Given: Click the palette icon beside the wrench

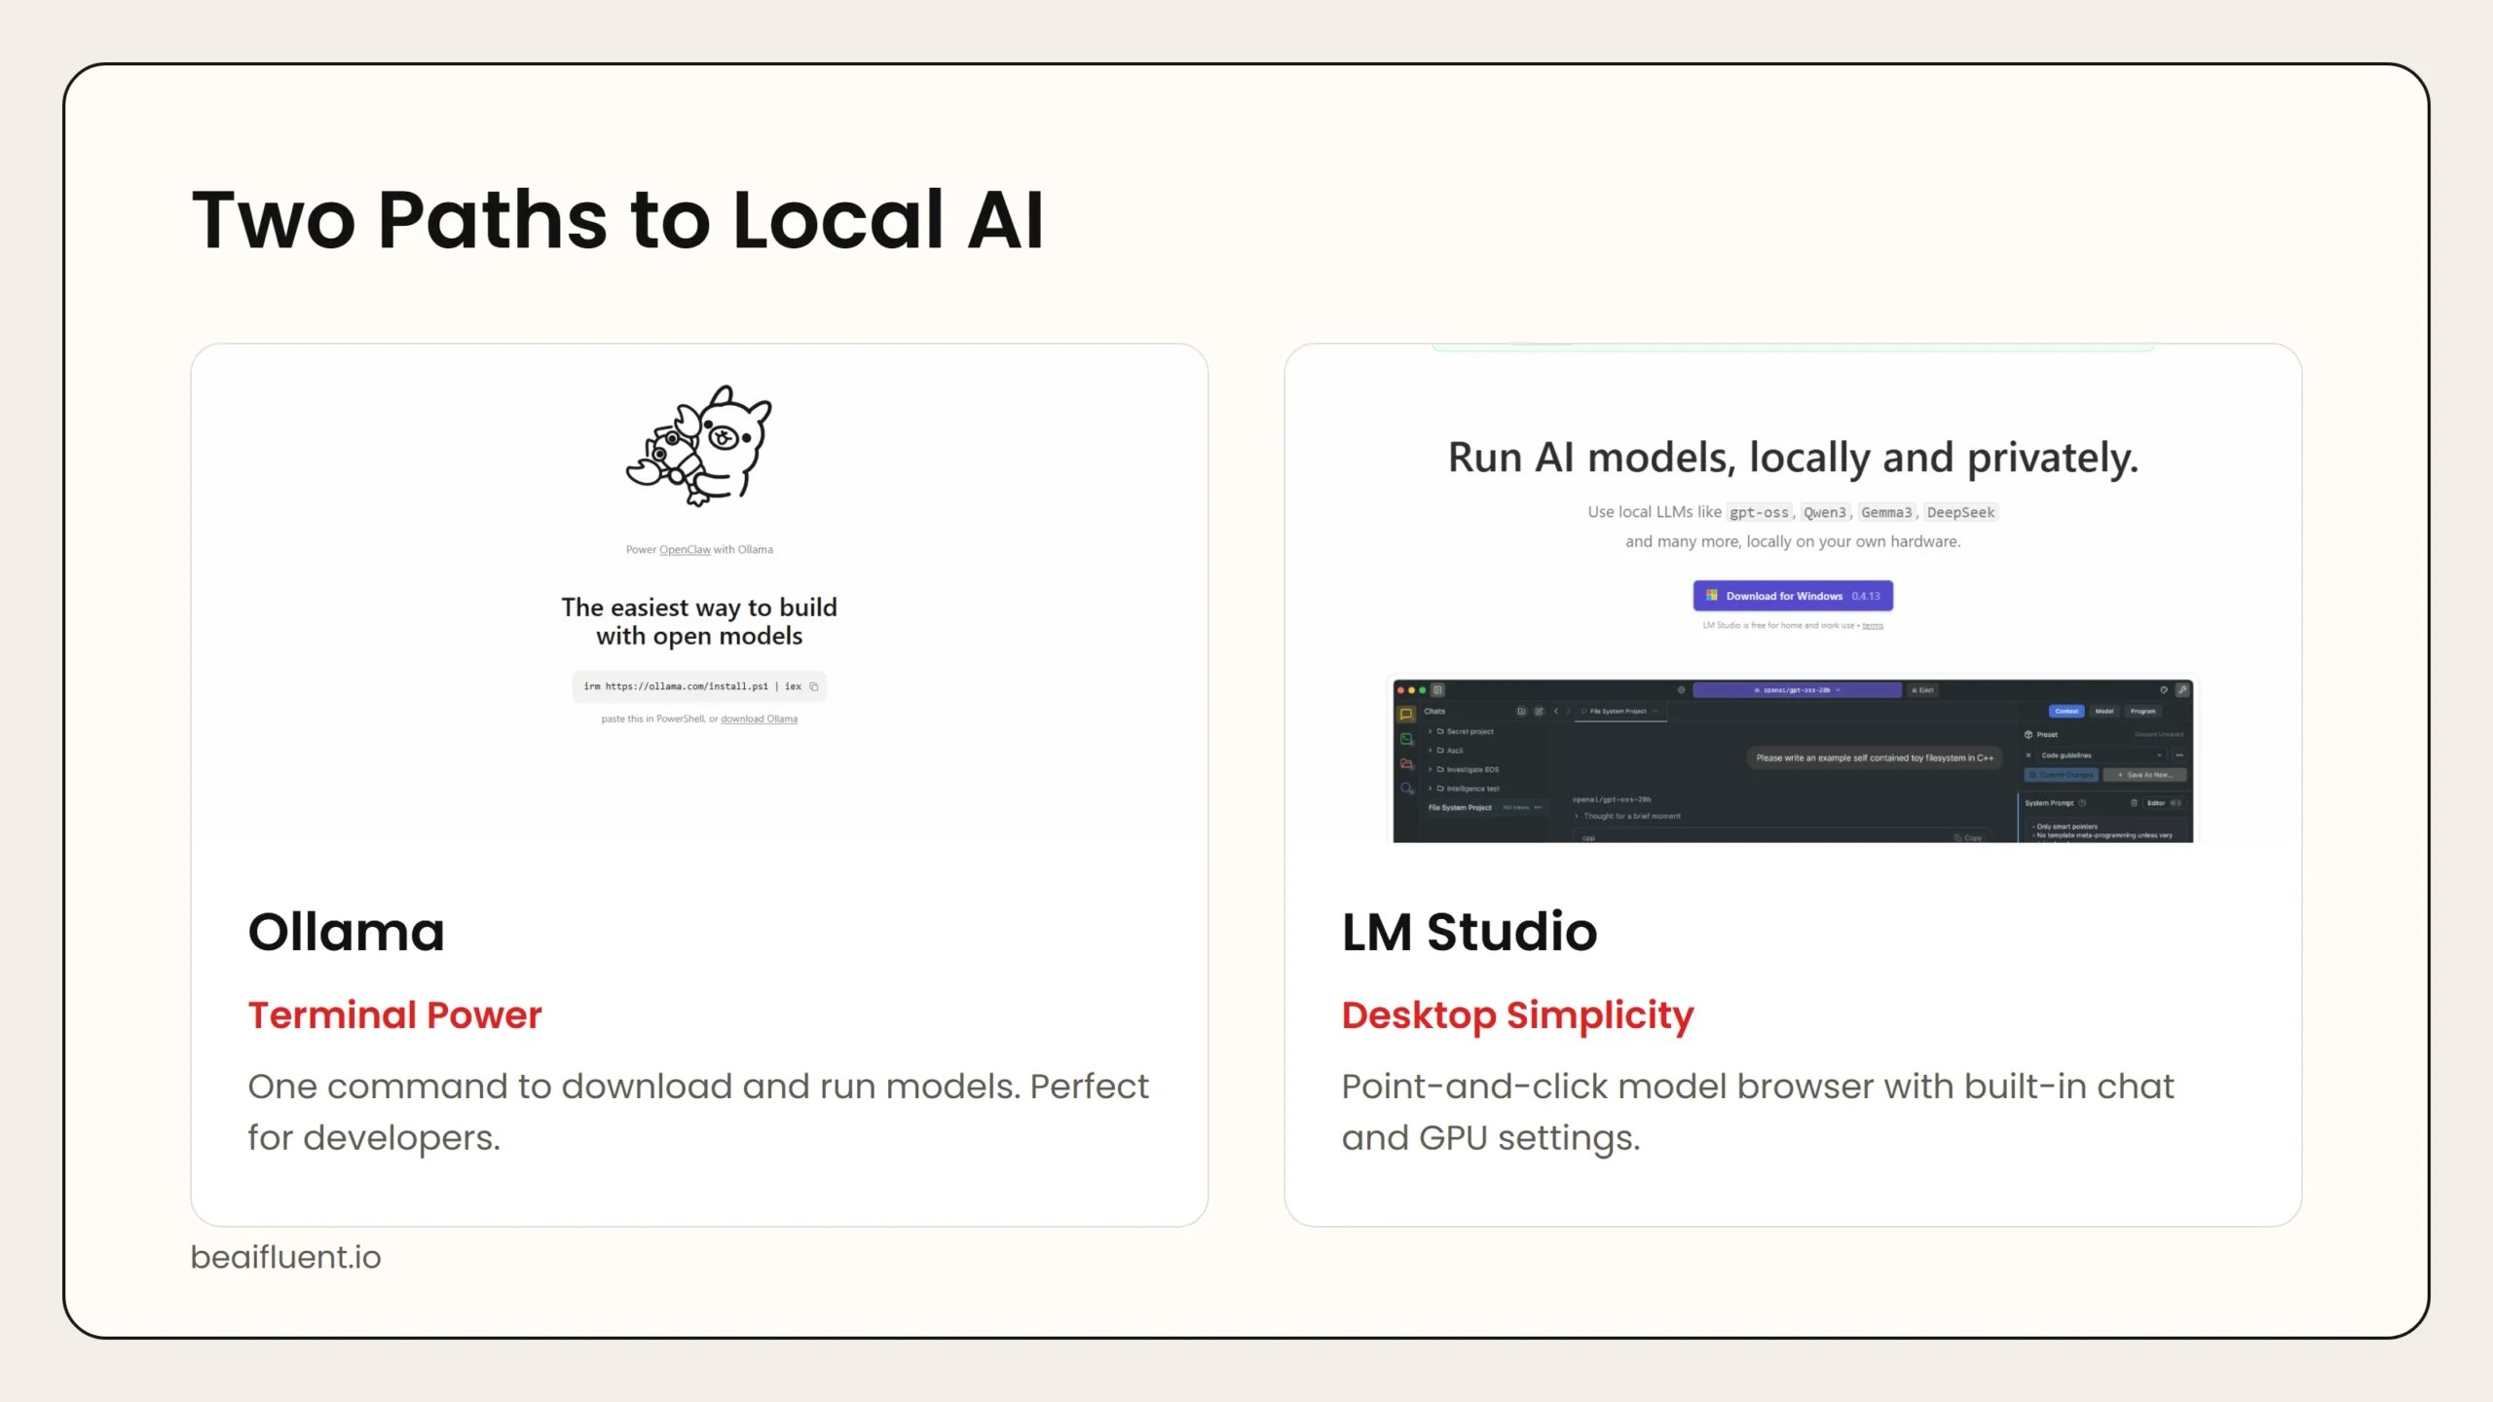Looking at the screenshot, I should pyautogui.click(x=2164, y=689).
